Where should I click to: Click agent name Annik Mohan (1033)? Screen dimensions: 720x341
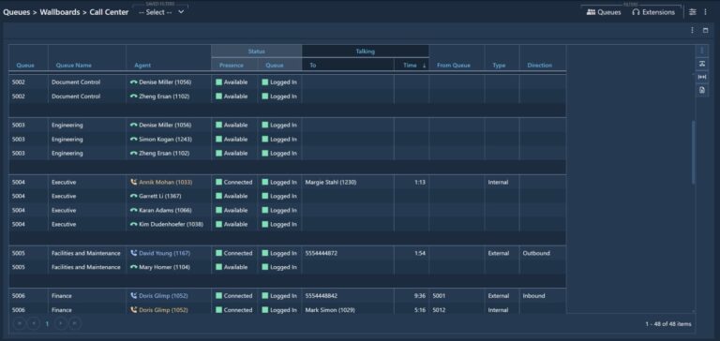click(x=166, y=182)
